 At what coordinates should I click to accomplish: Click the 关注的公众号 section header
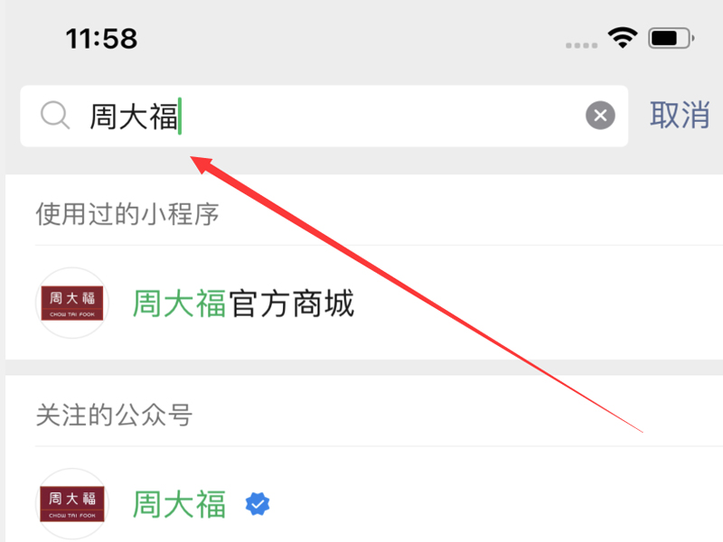[x=114, y=415]
